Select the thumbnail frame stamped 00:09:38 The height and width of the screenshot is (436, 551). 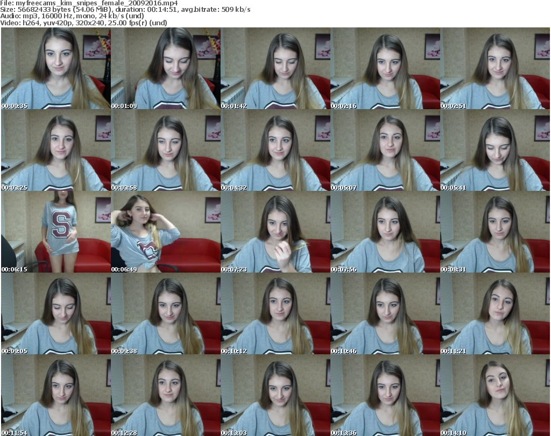coord(166,313)
